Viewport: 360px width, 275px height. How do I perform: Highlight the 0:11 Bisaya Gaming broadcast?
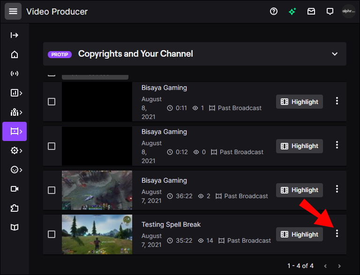300,102
